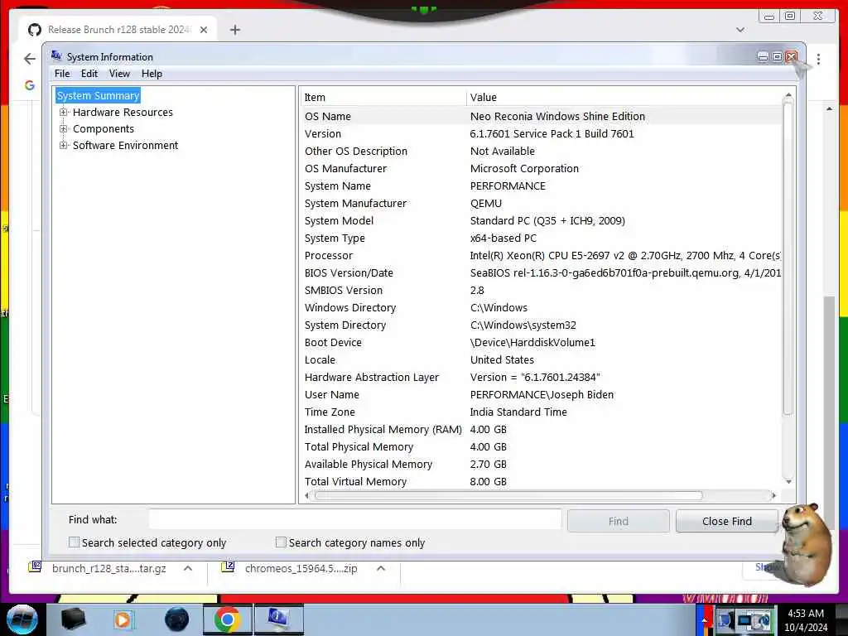This screenshot has width=848, height=636.
Task: Open the black folder taskbar icon
Action: pos(73,619)
